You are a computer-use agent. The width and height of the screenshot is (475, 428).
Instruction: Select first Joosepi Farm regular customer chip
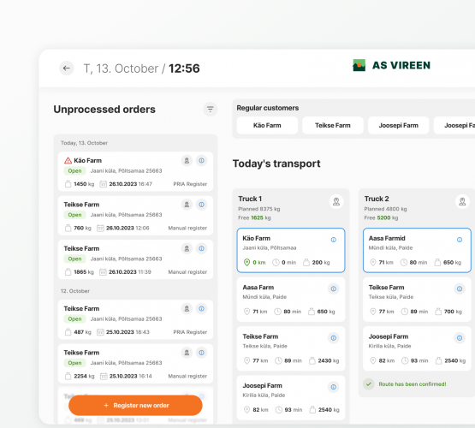pyautogui.click(x=398, y=125)
